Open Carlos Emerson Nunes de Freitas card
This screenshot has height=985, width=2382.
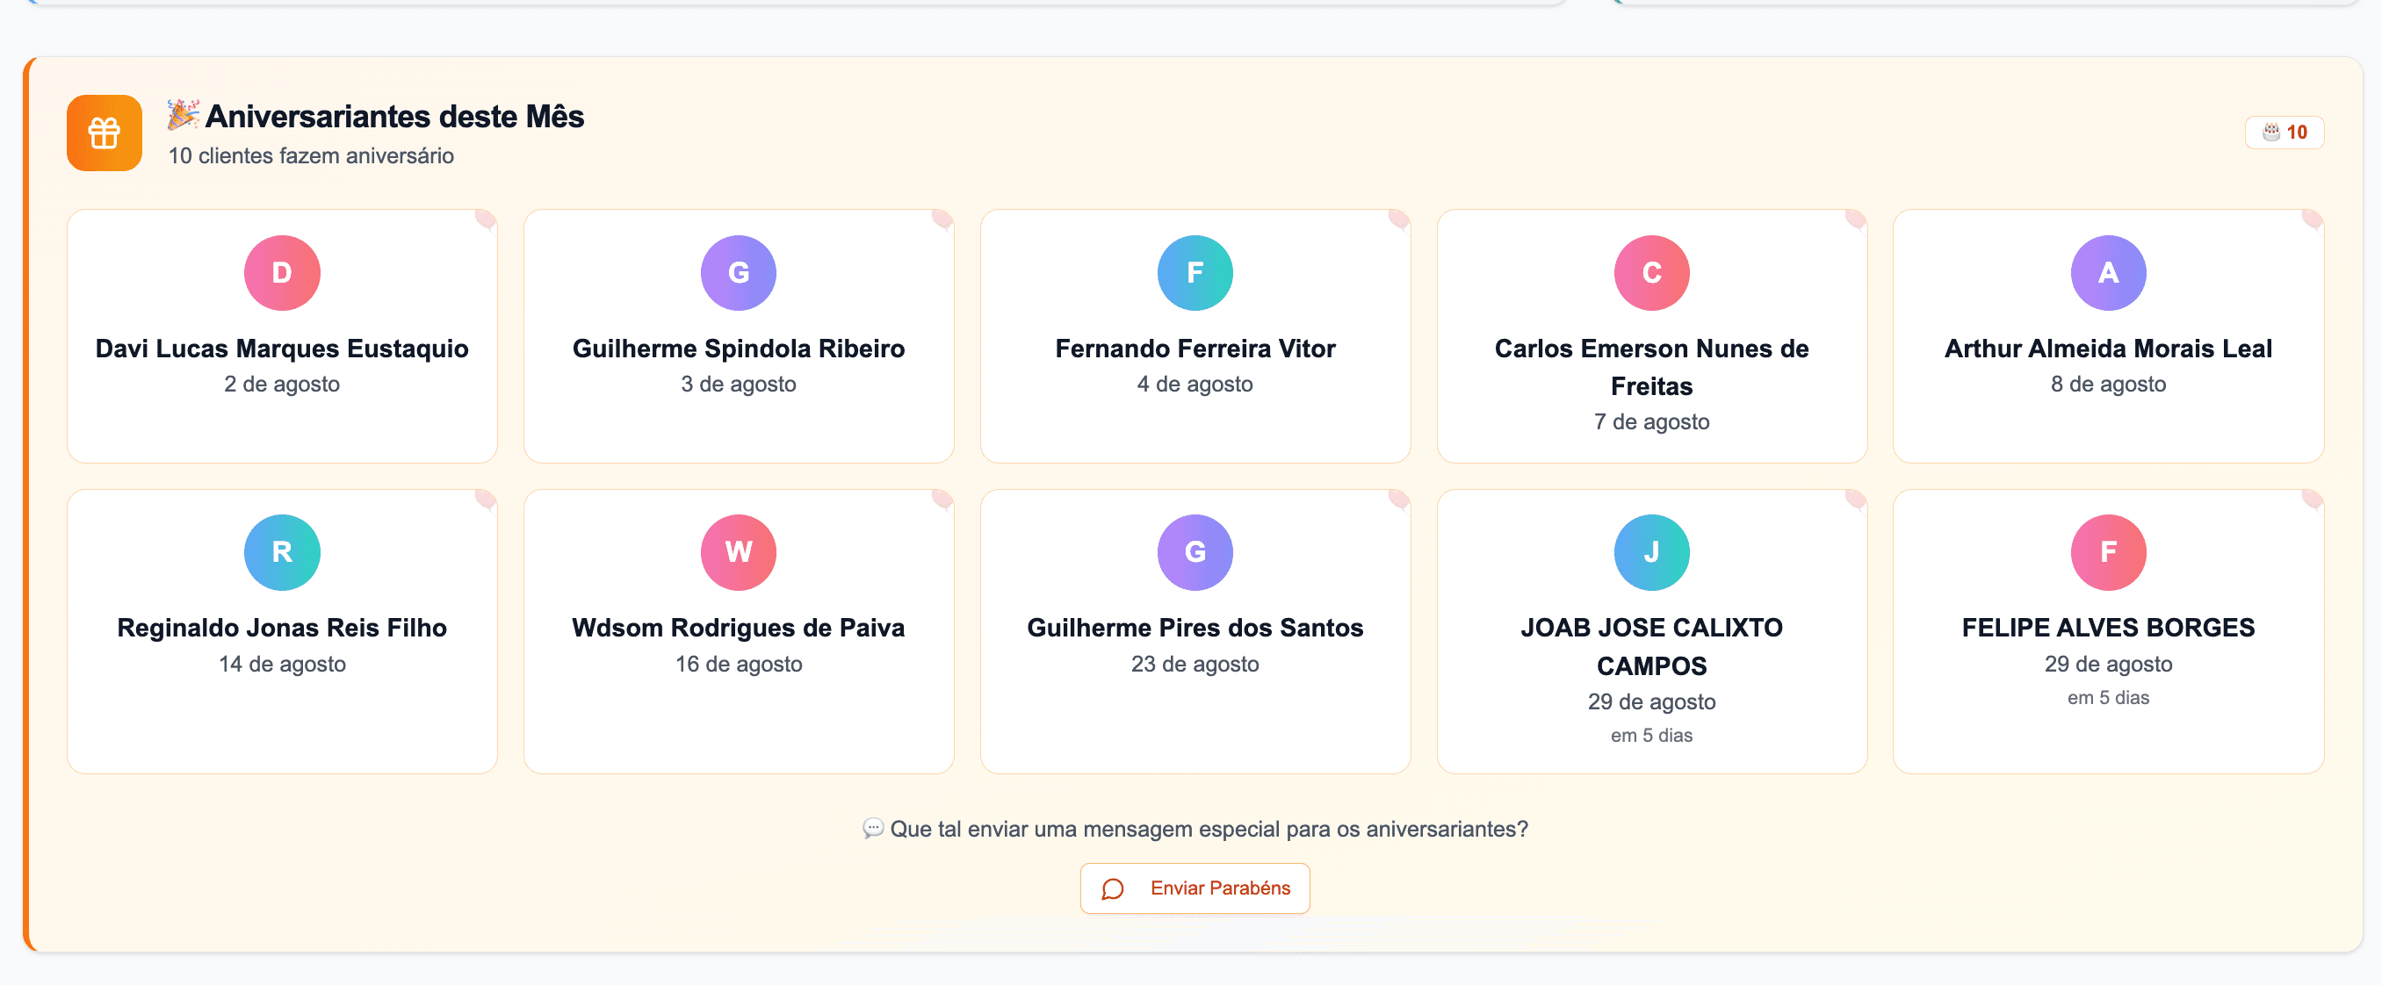pos(1650,443)
